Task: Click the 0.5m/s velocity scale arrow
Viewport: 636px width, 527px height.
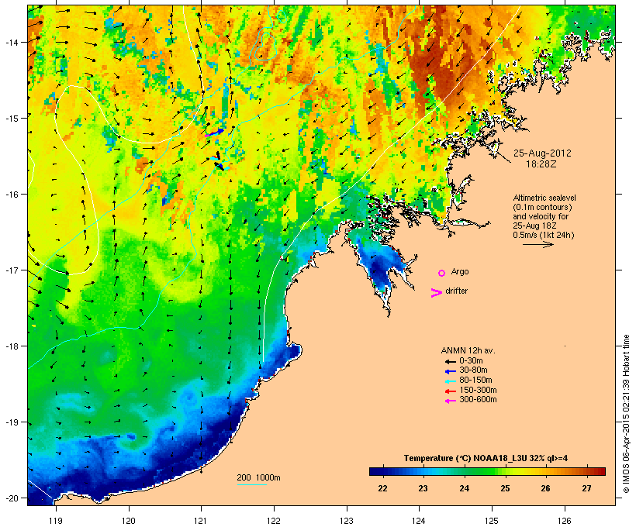Action: pyautogui.click(x=537, y=244)
